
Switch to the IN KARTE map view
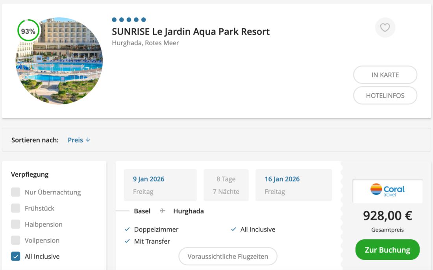pos(385,74)
